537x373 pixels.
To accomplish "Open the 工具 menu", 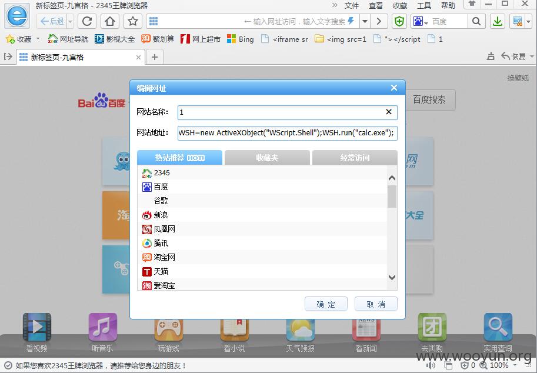I will point(424,5).
